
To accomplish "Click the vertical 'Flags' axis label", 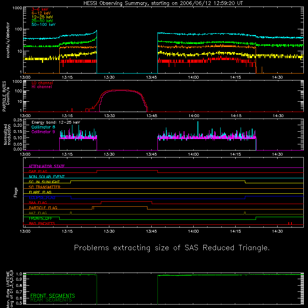I will coord(16,192).
